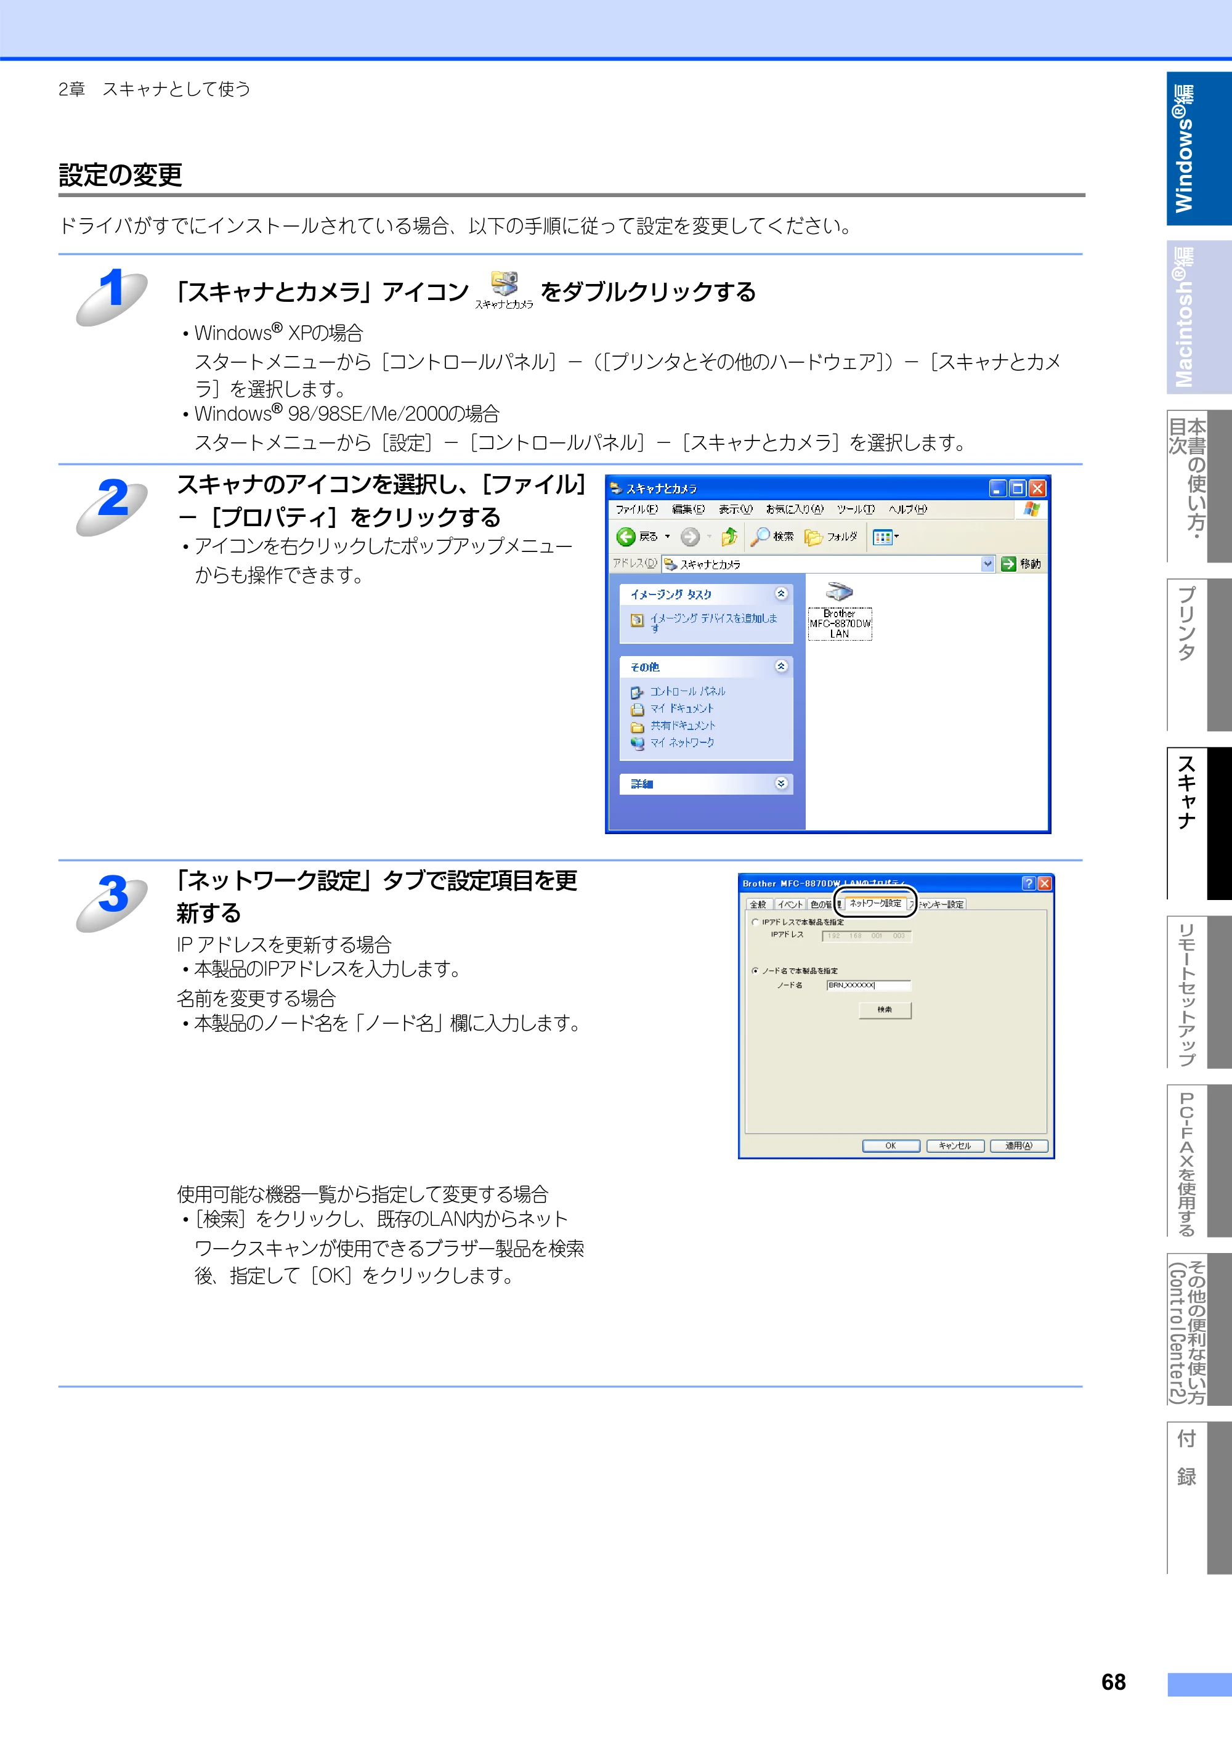The image size is (1232, 1744).
Task: Click the Control Panel icon under その他
Action: click(x=638, y=692)
